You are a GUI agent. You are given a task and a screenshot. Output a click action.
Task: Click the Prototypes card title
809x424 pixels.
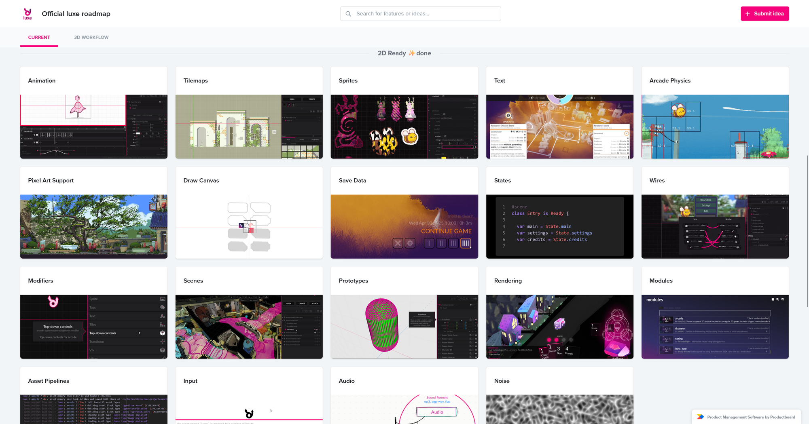353,281
